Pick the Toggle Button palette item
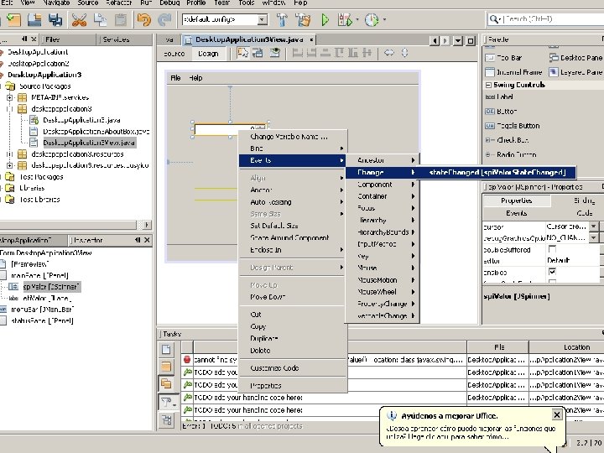Image resolution: width=604 pixels, height=453 pixels. coord(518,125)
